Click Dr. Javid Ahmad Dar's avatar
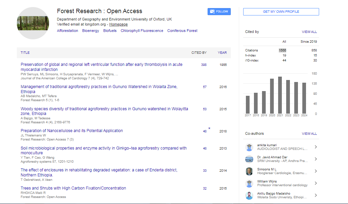This screenshot has width=348, height=204. coord(249,159)
